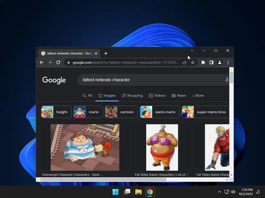Open network status in the system tray
Viewport: 265px width, 198px height.
click(x=226, y=192)
